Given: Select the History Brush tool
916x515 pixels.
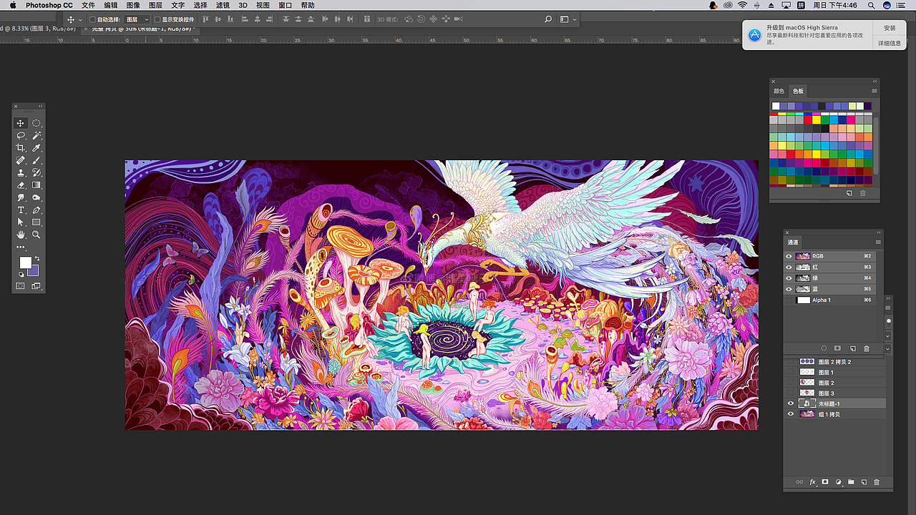Looking at the screenshot, I should tap(36, 172).
